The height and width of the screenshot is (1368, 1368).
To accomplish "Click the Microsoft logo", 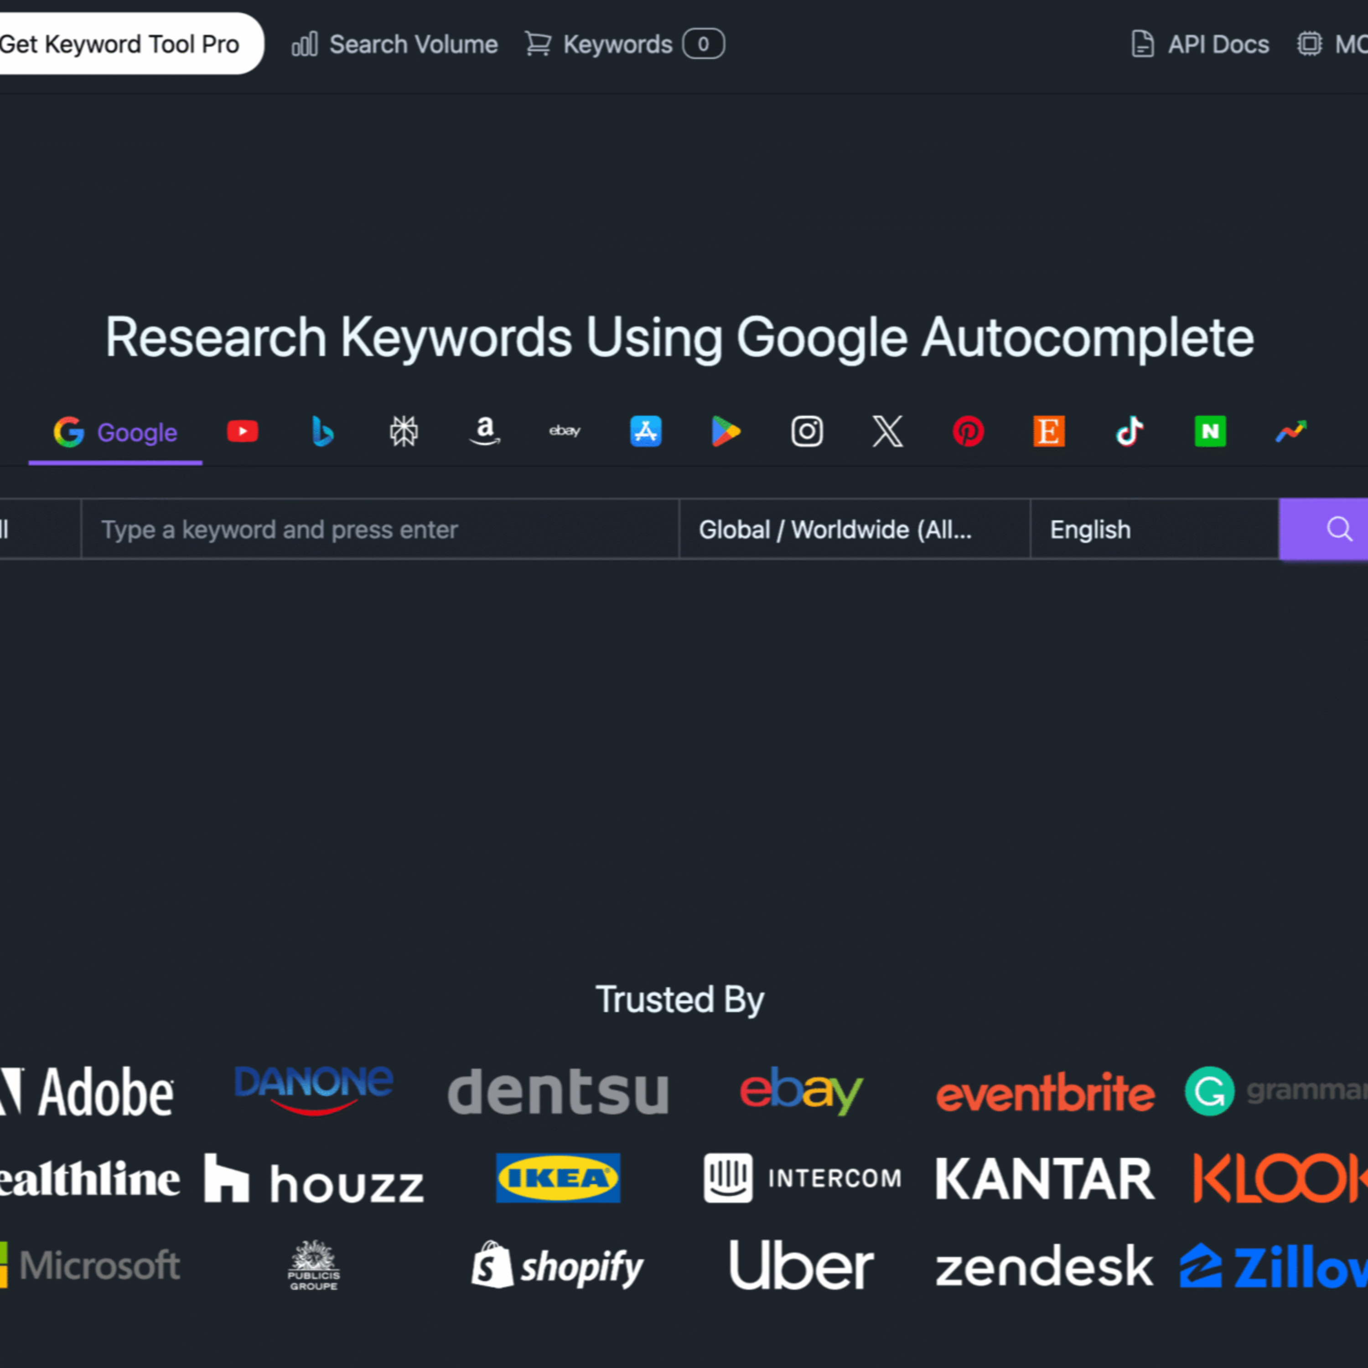I will [x=90, y=1265].
